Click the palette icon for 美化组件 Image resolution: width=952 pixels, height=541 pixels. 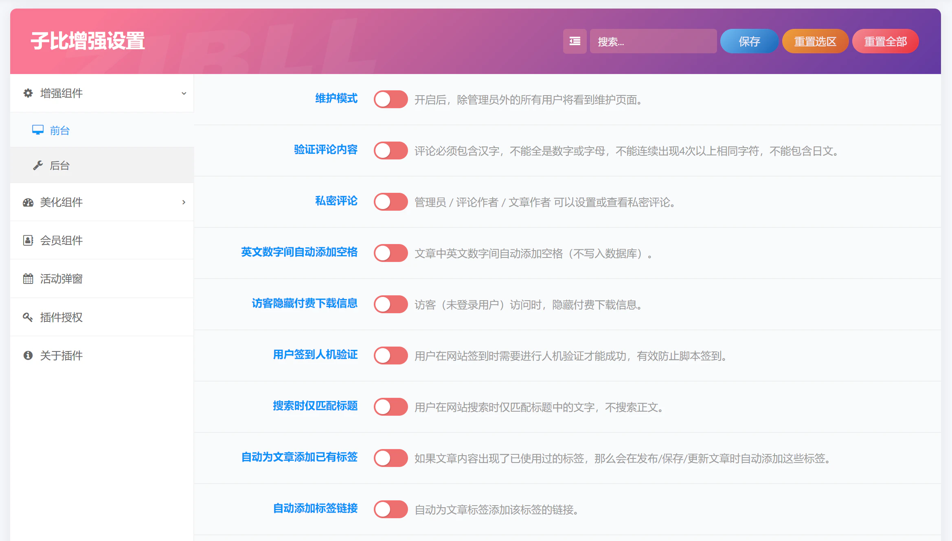coord(27,202)
